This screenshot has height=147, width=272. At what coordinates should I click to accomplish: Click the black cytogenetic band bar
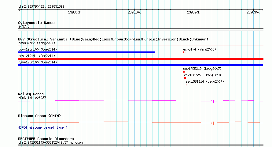point(141,30)
